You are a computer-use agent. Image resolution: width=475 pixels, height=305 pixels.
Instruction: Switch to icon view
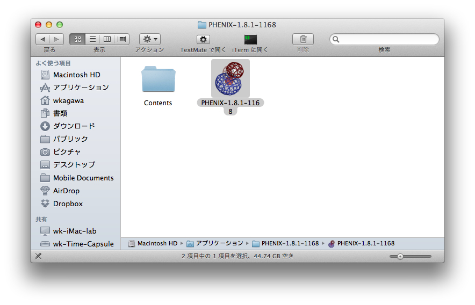[x=77, y=39]
